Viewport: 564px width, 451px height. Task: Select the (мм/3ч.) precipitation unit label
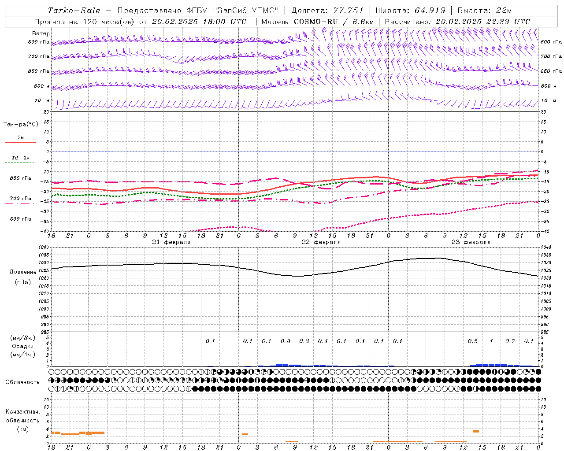(x=23, y=338)
